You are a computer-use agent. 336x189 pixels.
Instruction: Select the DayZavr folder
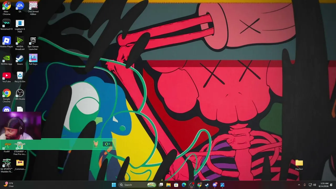[299, 165]
